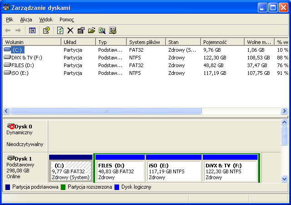Maximize the Zarządzanie dyskami window
The image size is (291, 205).
click(x=273, y=8)
